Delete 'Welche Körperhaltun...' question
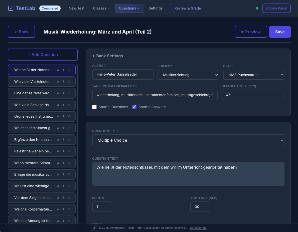 pyautogui.click(x=69, y=209)
